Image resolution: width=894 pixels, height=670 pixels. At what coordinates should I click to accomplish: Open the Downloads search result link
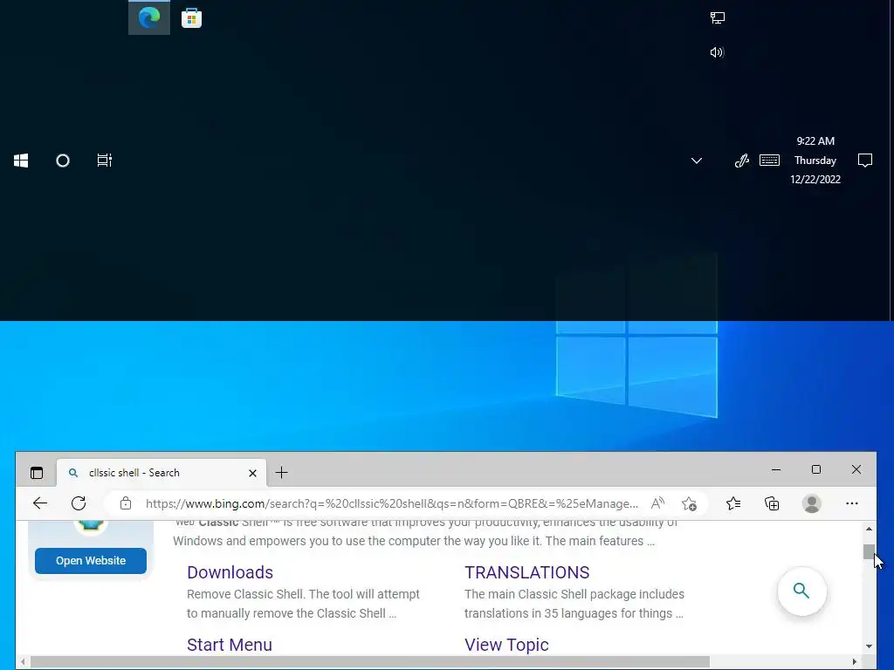click(230, 572)
